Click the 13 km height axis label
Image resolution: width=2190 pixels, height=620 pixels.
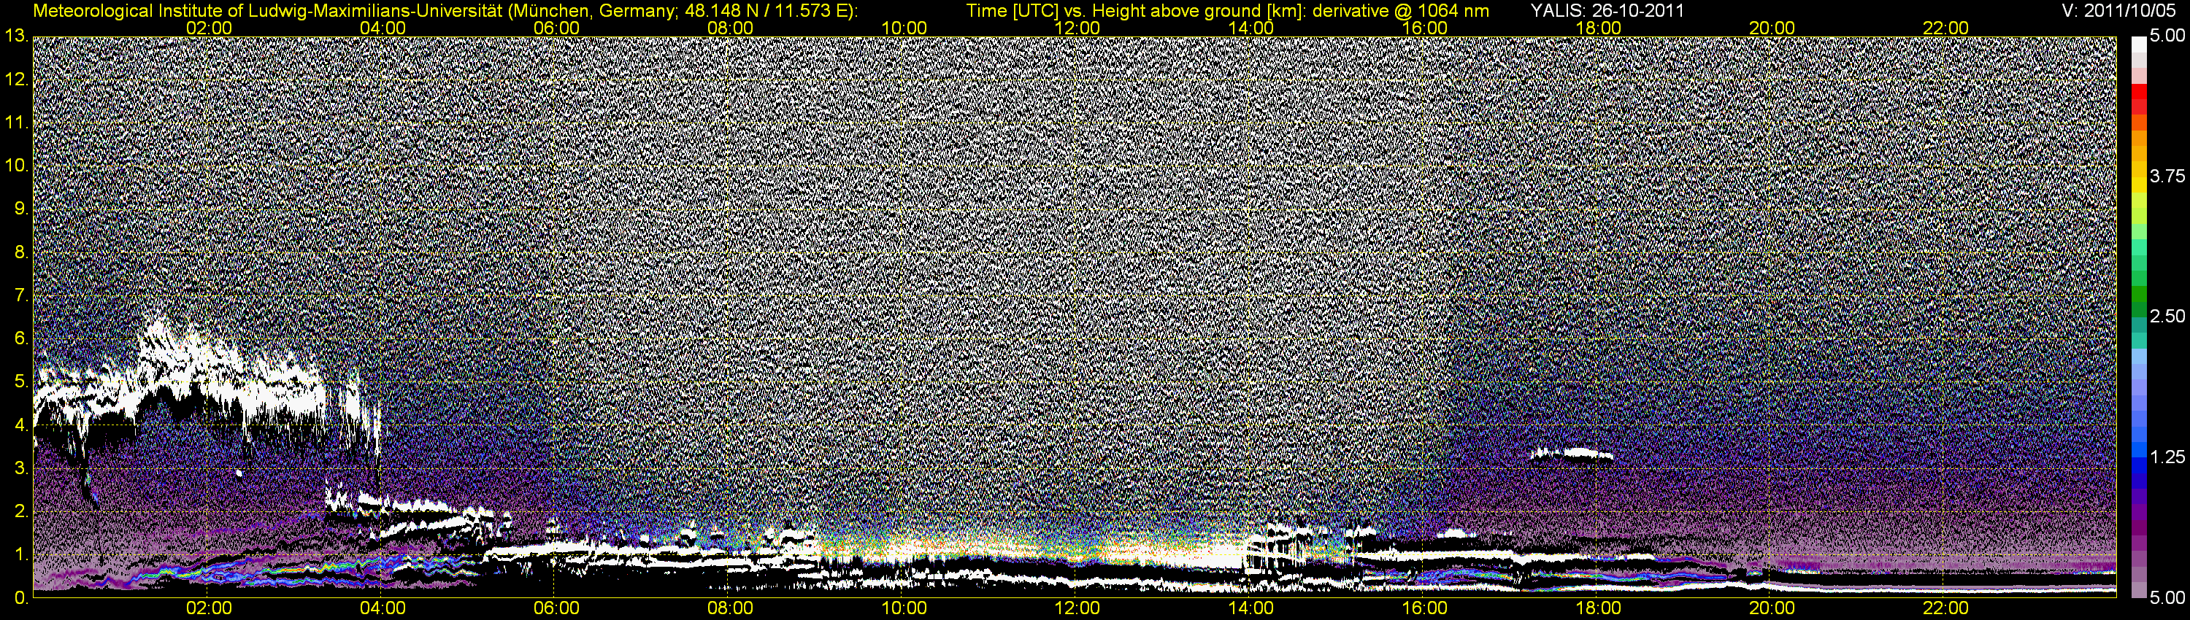point(16,36)
